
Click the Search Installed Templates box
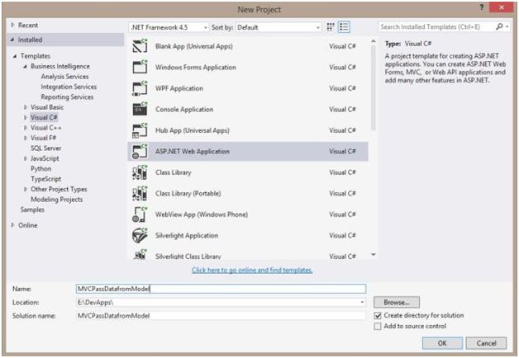(x=437, y=26)
